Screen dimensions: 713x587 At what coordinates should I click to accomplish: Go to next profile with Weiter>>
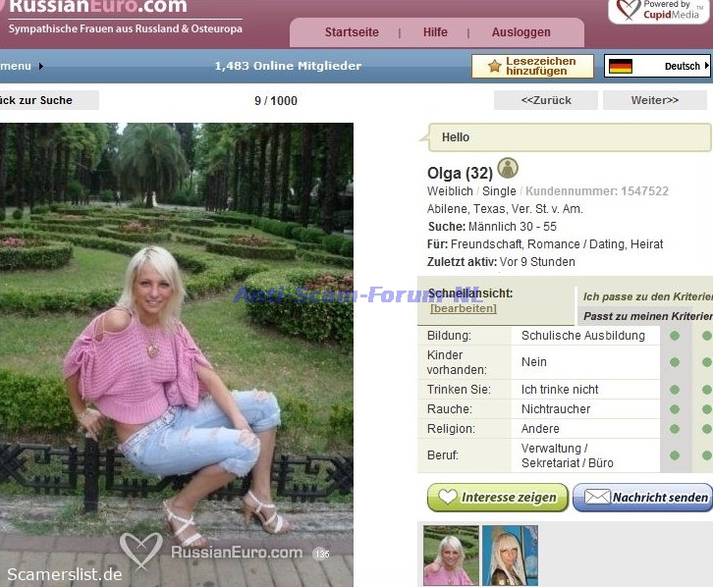coord(654,100)
